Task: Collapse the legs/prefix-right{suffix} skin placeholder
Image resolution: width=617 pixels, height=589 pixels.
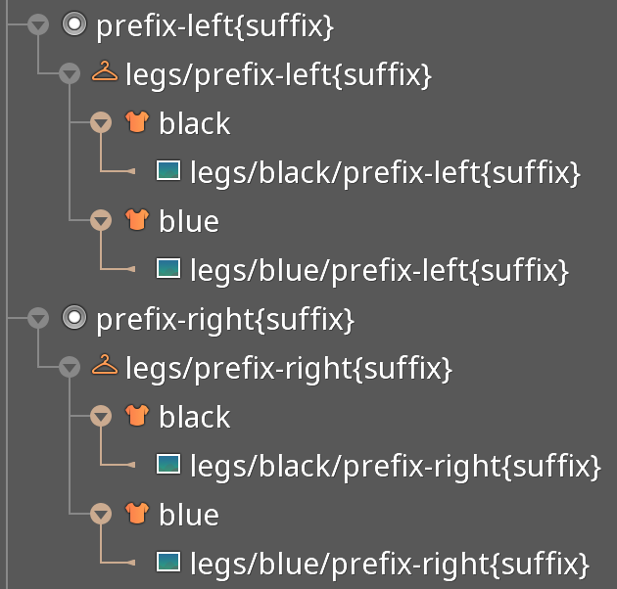Action: (x=70, y=367)
